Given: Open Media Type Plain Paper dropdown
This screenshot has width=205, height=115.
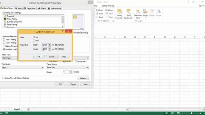Looking at the screenshot, I should pos(10,58).
